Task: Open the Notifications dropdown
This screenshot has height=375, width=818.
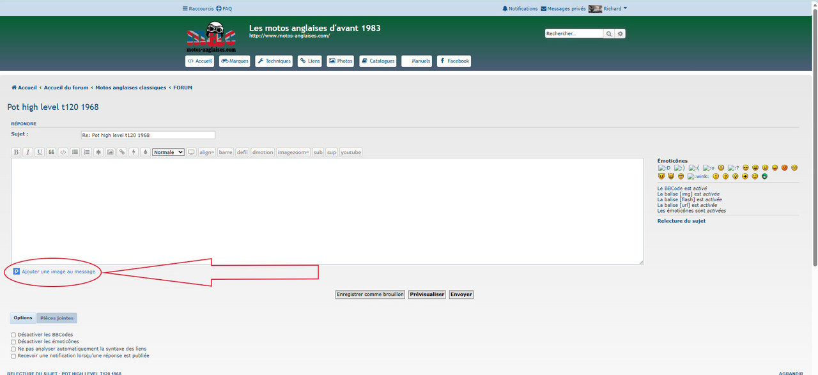Action: (520, 9)
